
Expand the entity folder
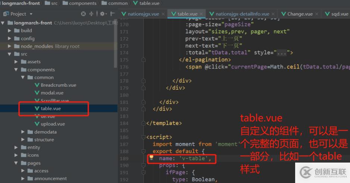tap(16, 147)
